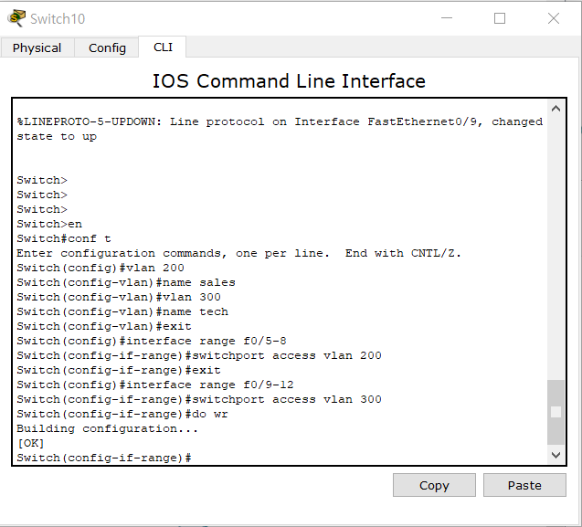
Task: Click the 'vlan 300' command line
Action: coord(119,297)
